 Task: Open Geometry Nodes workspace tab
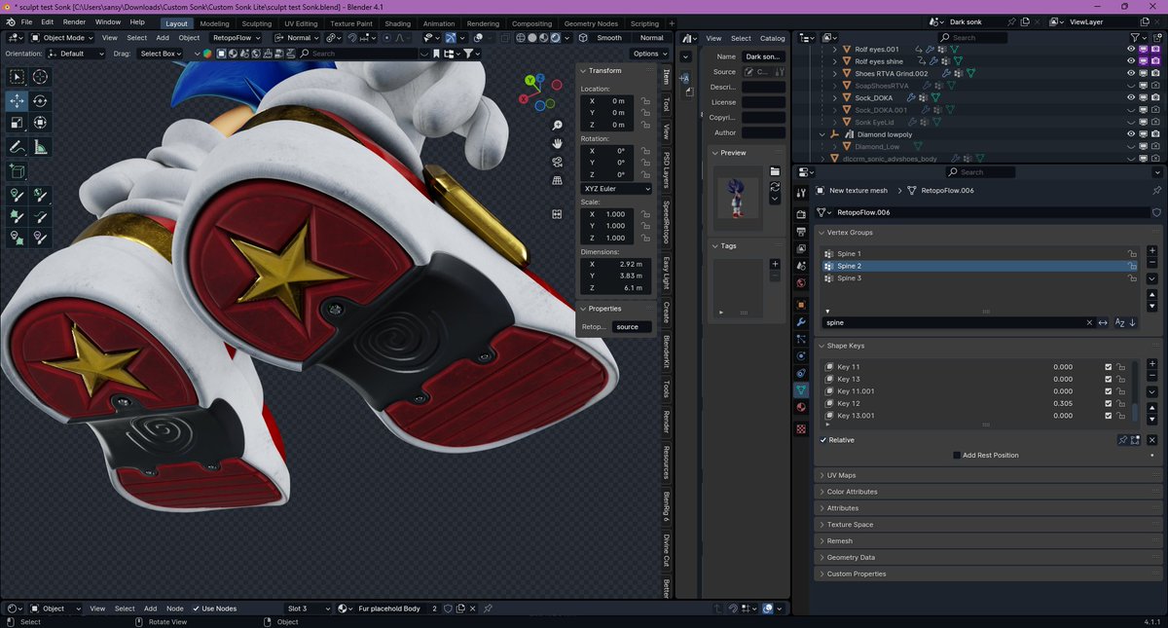click(591, 23)
